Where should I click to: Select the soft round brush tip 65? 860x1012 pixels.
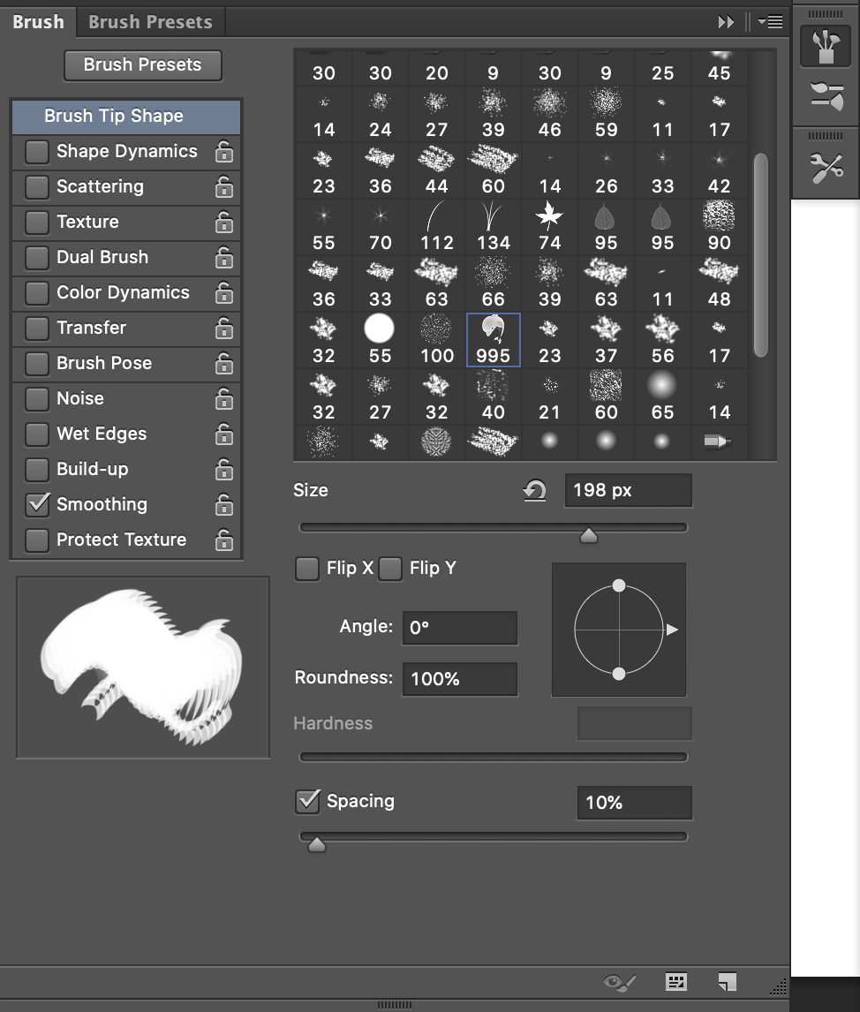click(662, 396)
